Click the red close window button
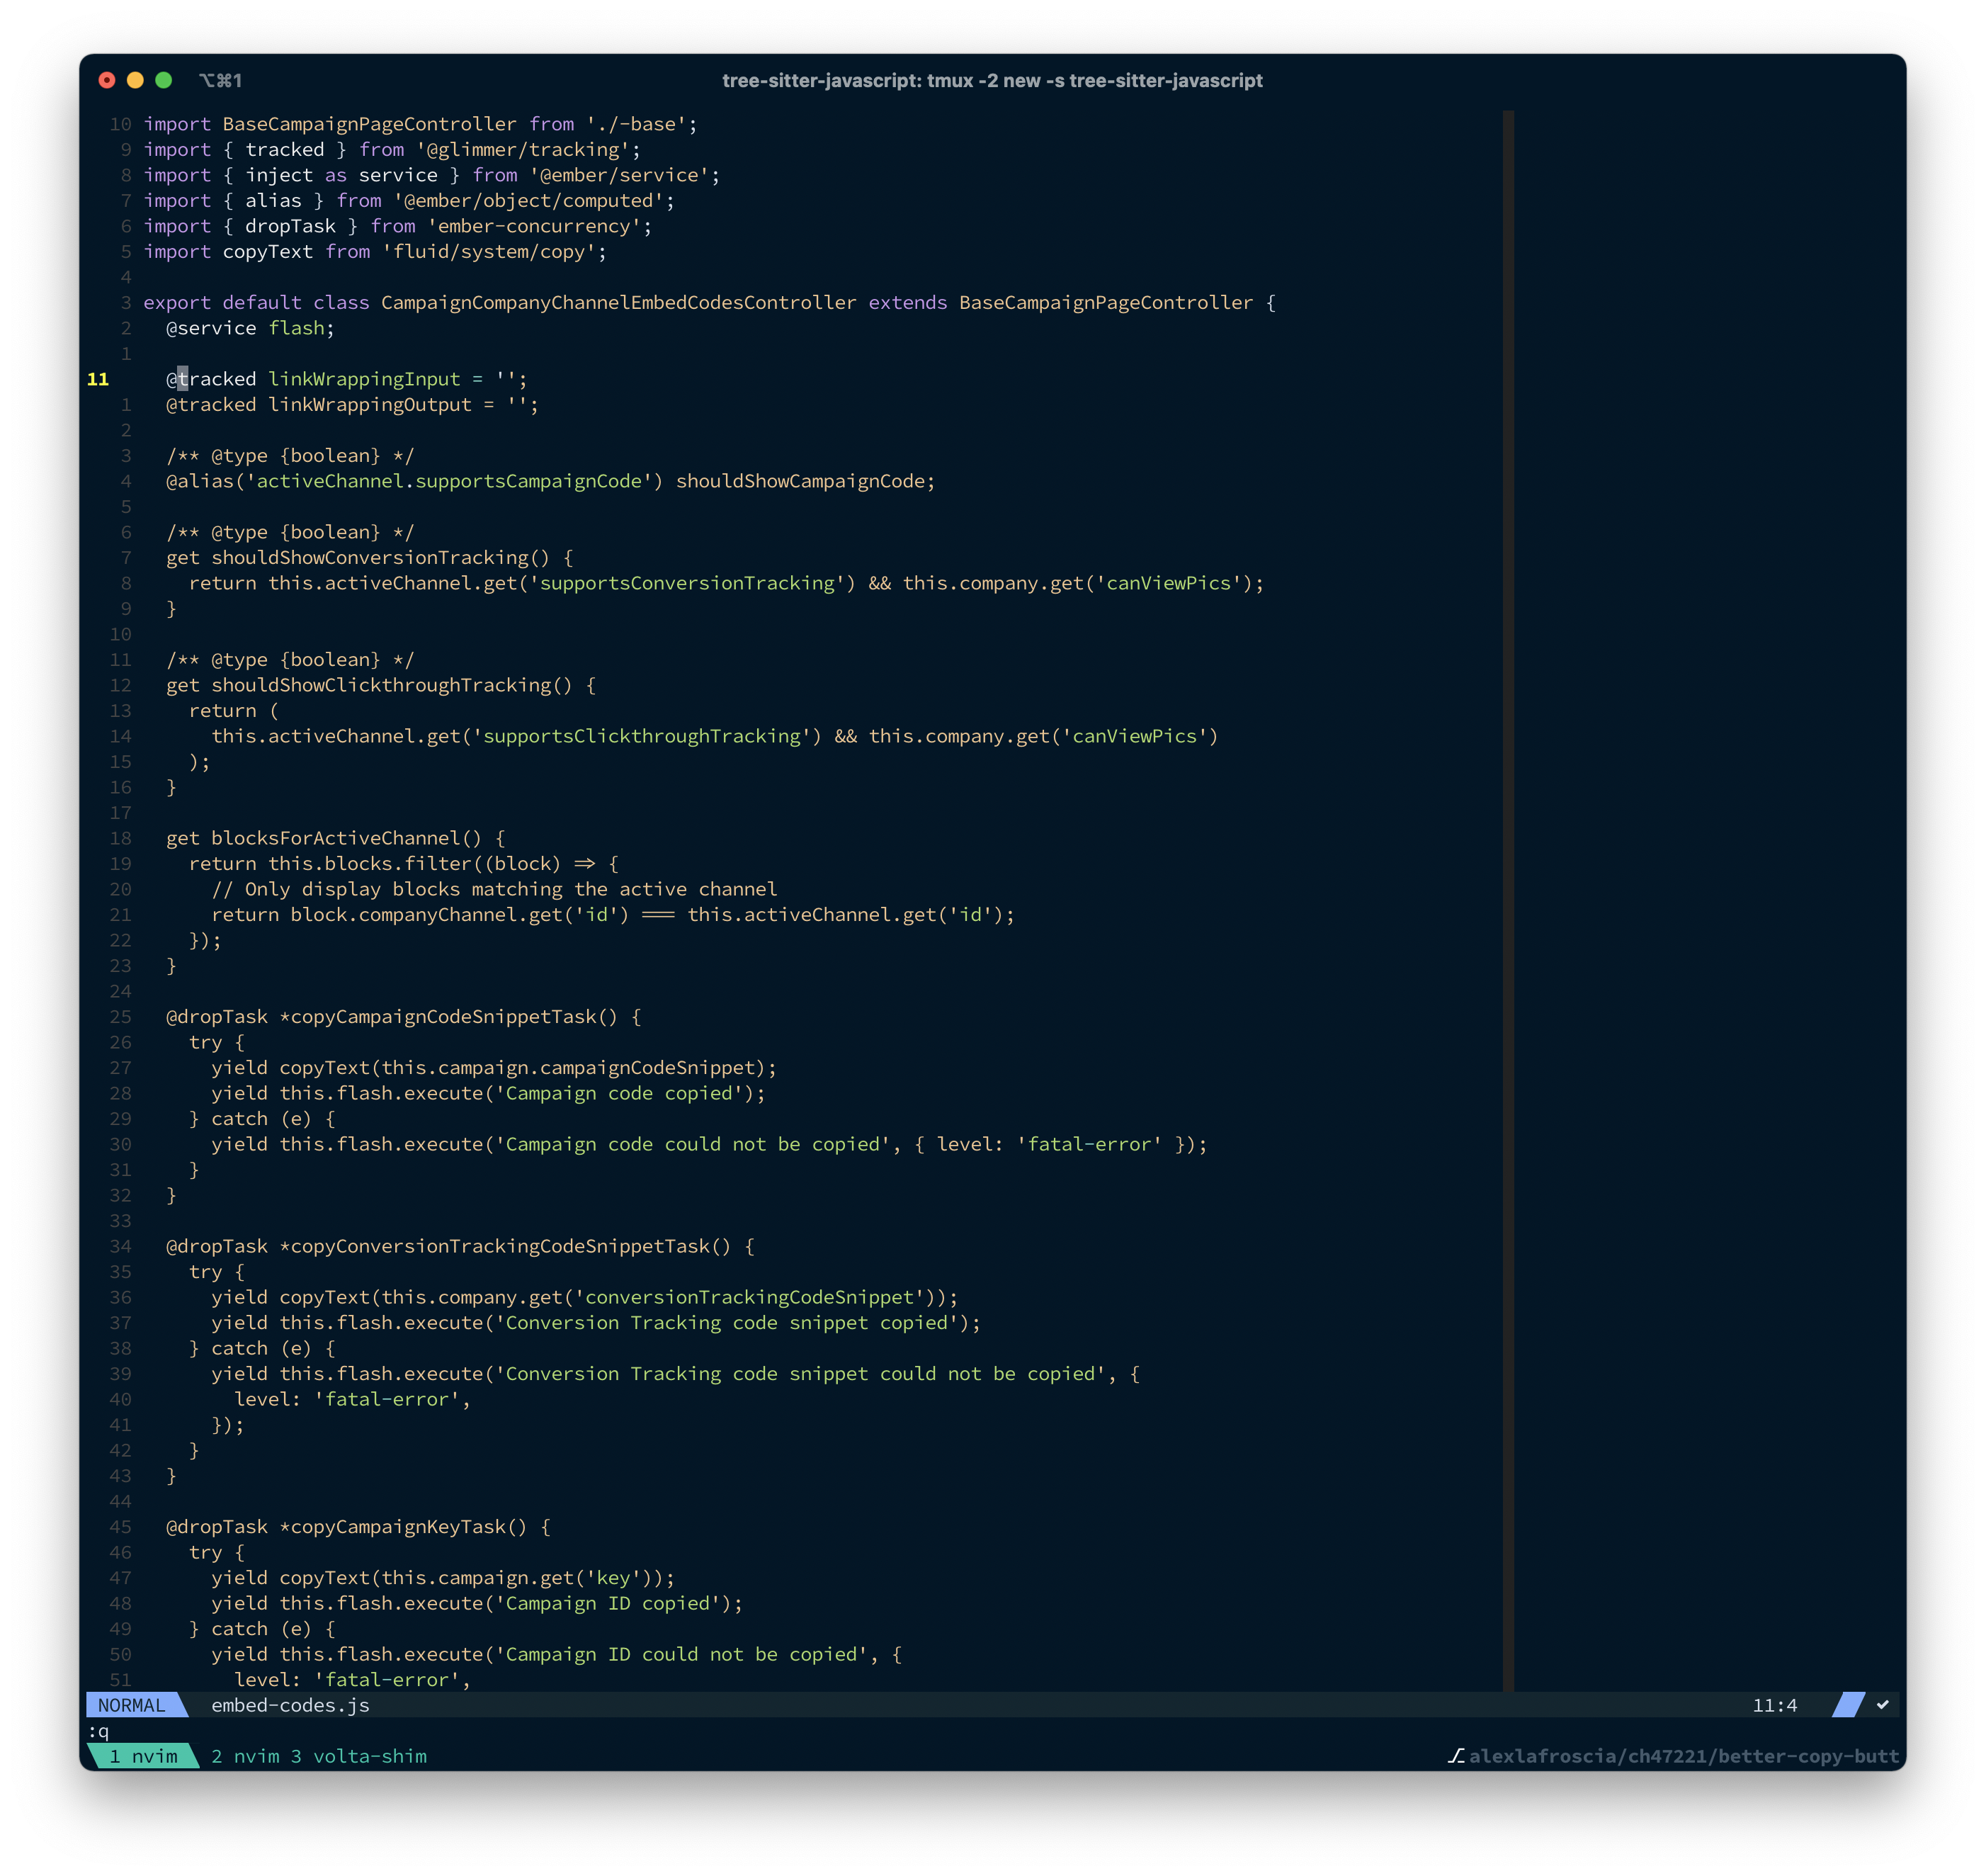The height and width of the screenshot is (1876, 1986). coord(107,80)
